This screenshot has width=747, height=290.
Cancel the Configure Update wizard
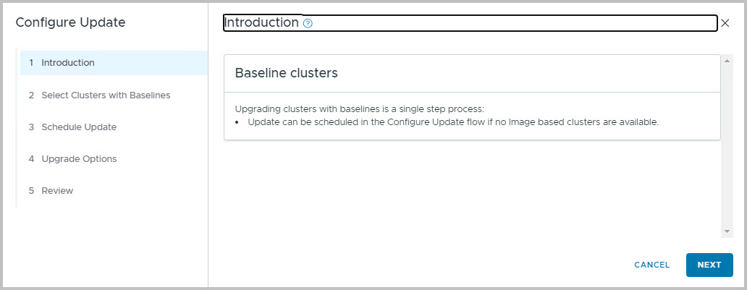651,265
